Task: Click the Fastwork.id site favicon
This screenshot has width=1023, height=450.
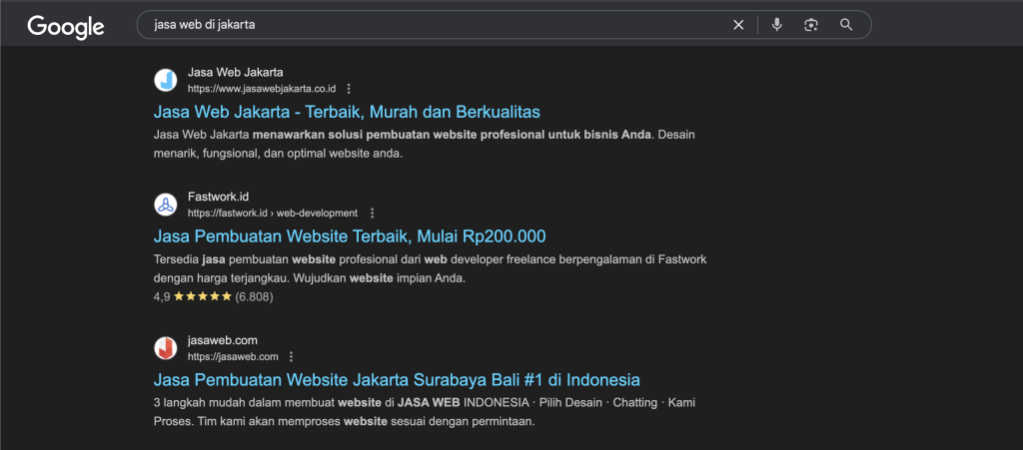Action: 166,205
